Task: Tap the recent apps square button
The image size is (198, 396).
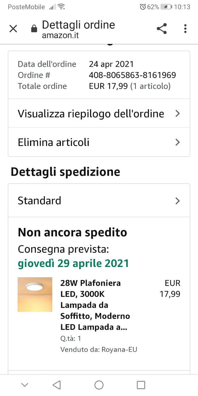Action: [141, 385]
